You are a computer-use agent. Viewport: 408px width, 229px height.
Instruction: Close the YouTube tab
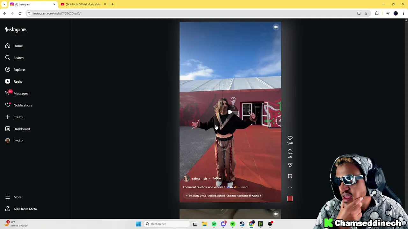[105, 4]
